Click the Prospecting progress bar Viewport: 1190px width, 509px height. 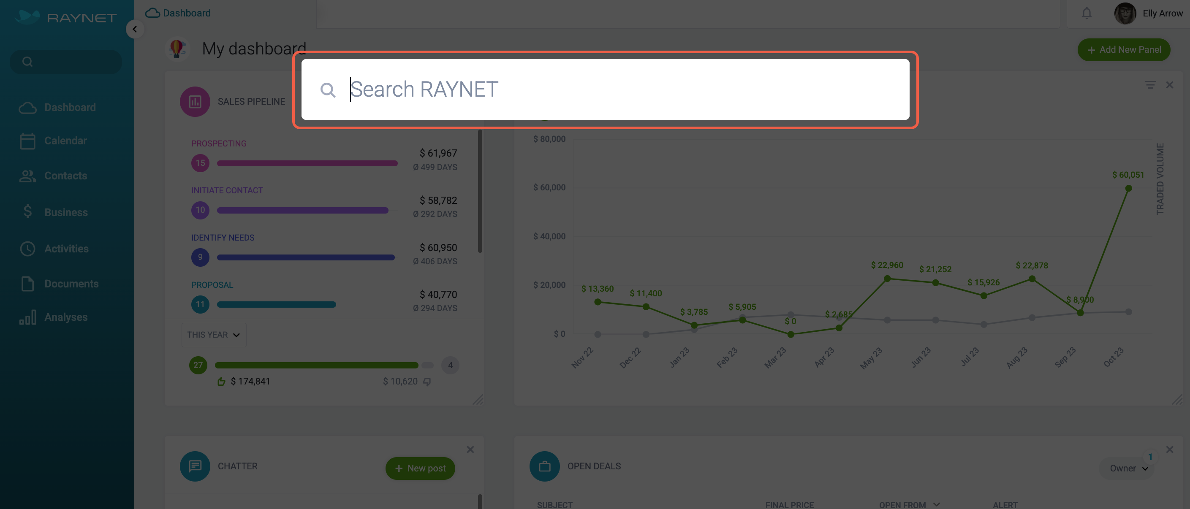click(307, 163)
